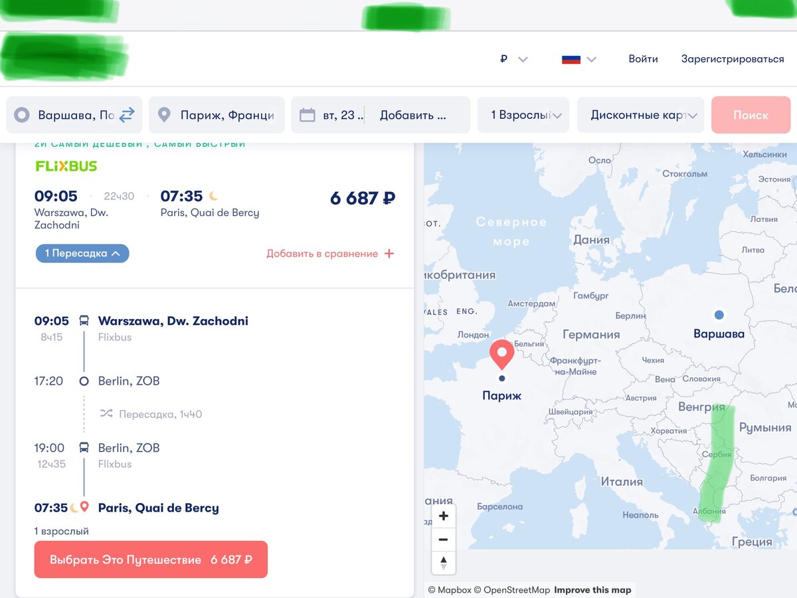The width and height of the screenshot is (797, 598).
Task: Click the bus icon beside Warszawa departure
Action: pyautogui.click(x=84, y=320)
